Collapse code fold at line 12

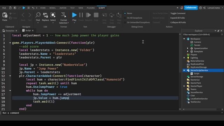coord(10,76)
